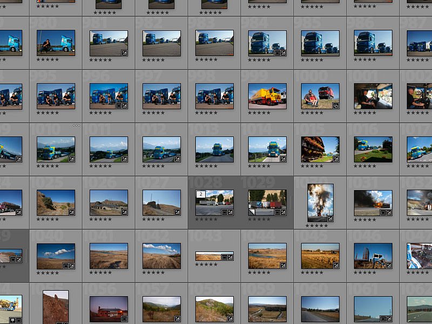Image resolution: width=432 pixels, height=324 pixels.
Task: Select thumbnail 1000 man and child by red truck
Action: [320, 96]
